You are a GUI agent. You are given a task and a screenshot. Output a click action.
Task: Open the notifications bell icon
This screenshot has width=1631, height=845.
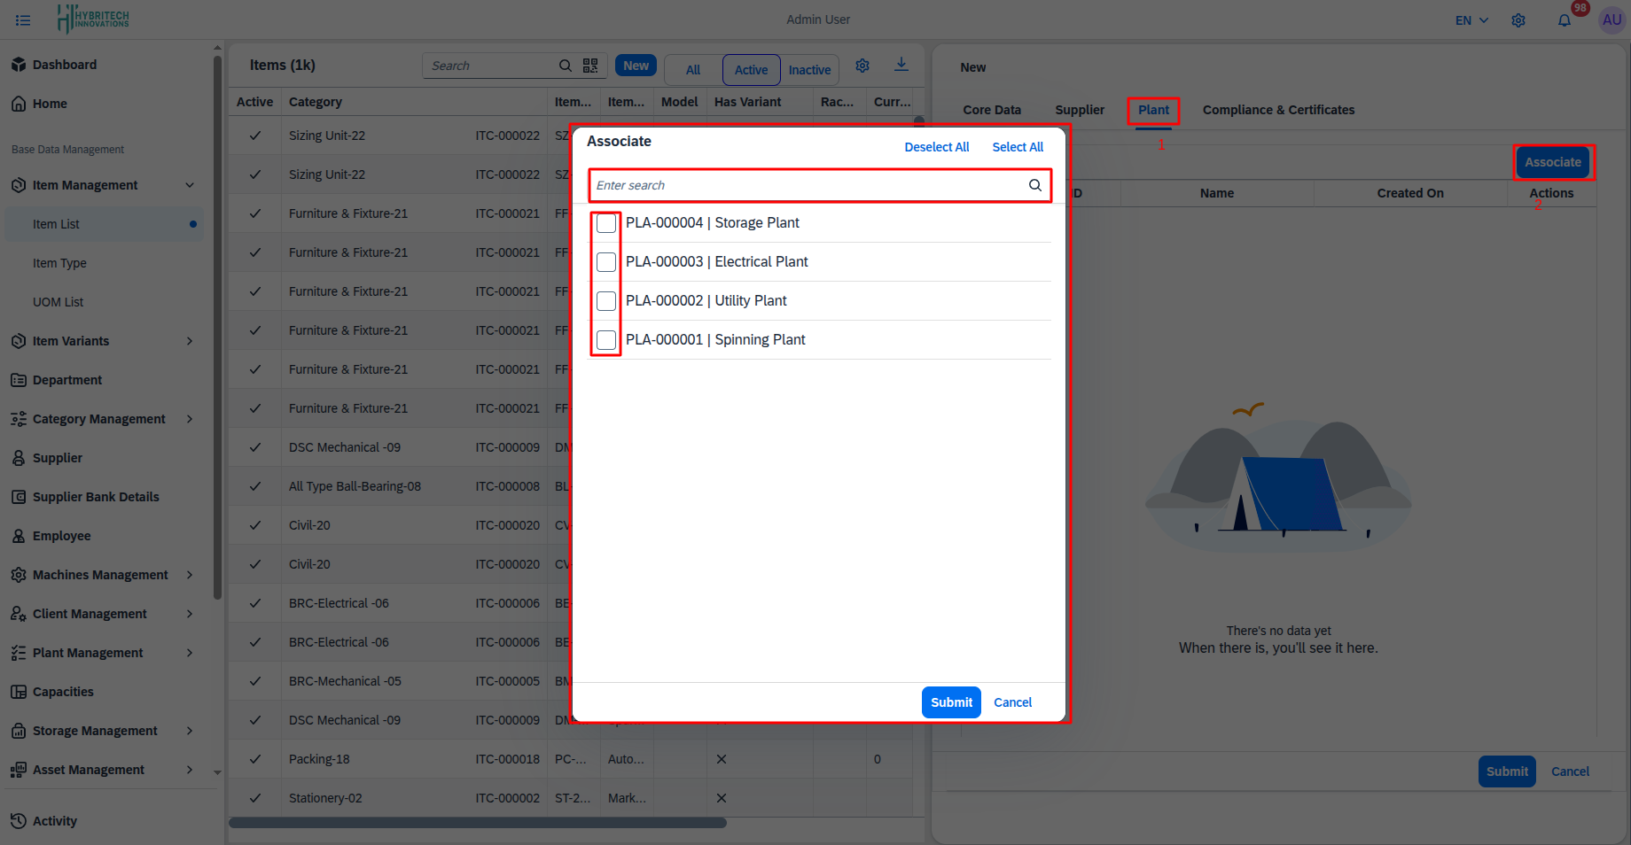coord(1565,20)
